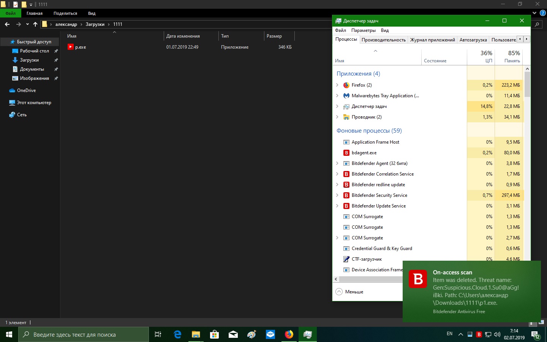Viewport: 547px width, 342px height.
Task: Click the volume icon in the system tray
Action: pyautogui.click(x=497, y=334)
